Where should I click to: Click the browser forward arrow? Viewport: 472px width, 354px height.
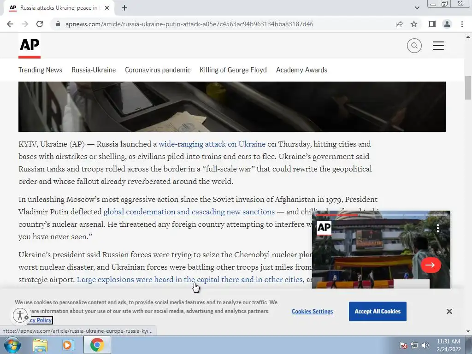(x=25, y=24)
